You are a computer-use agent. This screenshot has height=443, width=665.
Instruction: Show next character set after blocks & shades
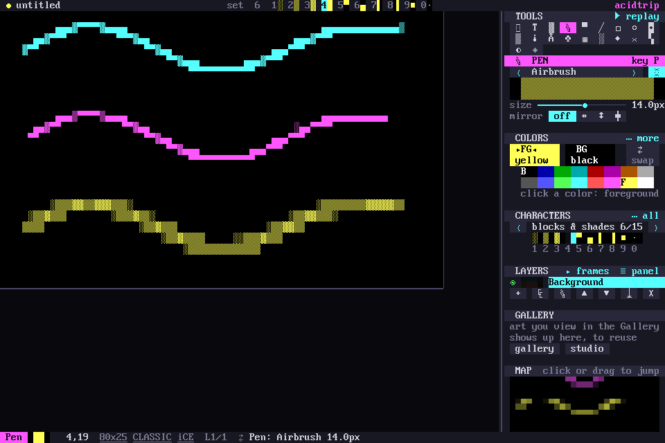656,227
